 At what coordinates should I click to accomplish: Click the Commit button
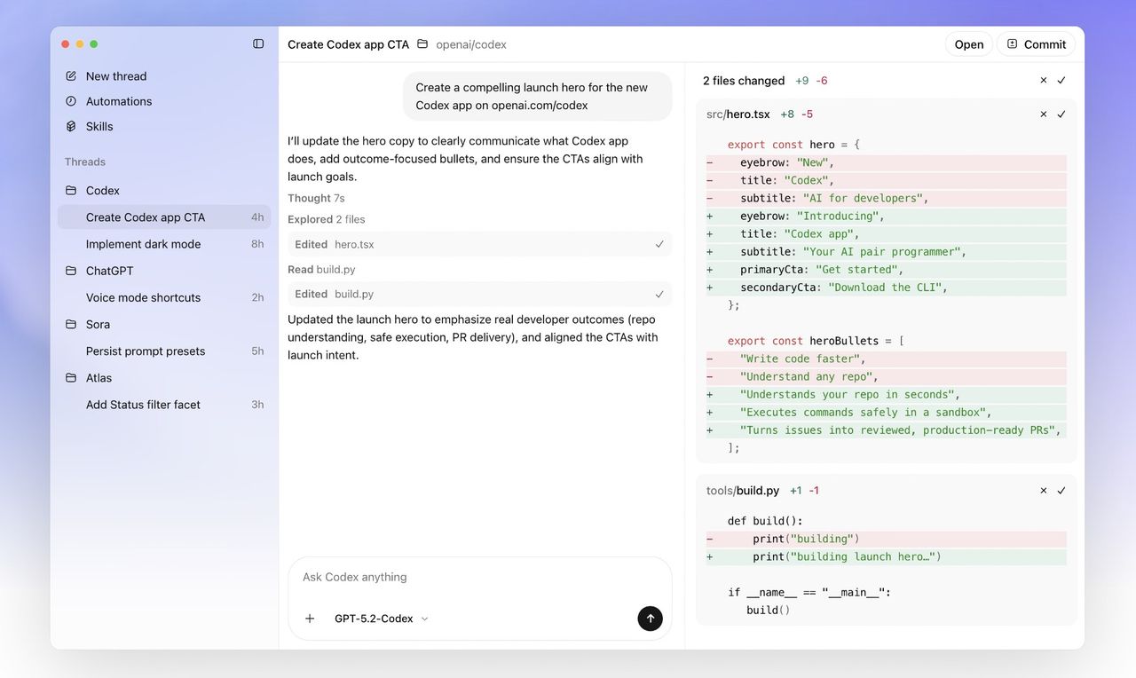click(x=1036, y=43)
